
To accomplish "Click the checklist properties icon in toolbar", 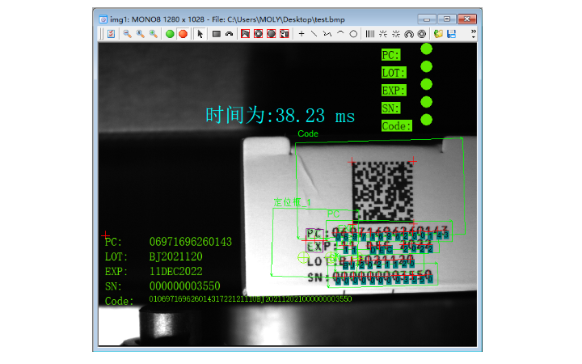I will pos(111,34).
